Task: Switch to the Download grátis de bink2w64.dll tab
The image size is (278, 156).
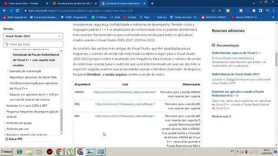Action: click(x=74, y=3)
